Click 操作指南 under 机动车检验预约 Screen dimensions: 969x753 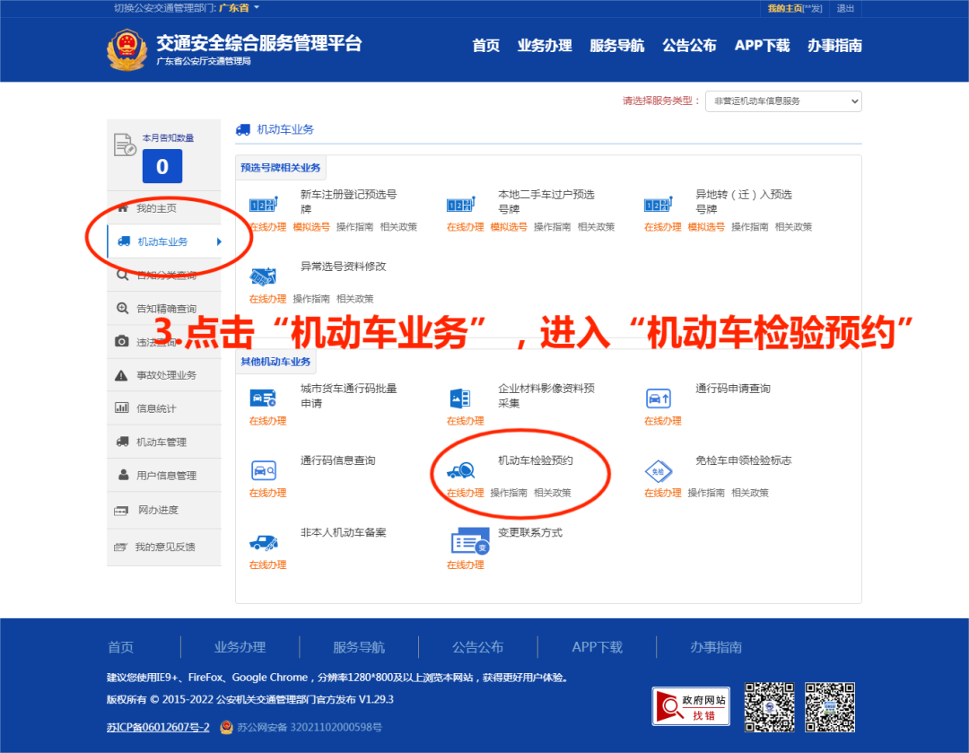[x=509, y=493]
